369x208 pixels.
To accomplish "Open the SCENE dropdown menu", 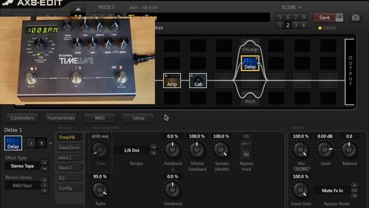I will click(x=291, y=8).
